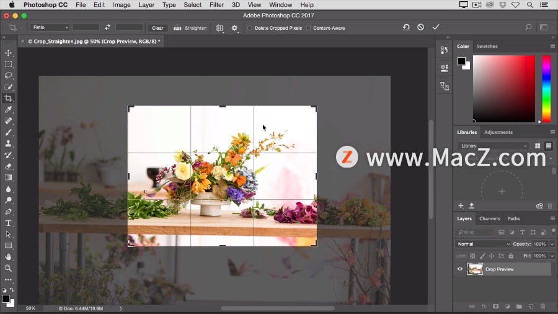Select the Zoom tool

[8, 268]
